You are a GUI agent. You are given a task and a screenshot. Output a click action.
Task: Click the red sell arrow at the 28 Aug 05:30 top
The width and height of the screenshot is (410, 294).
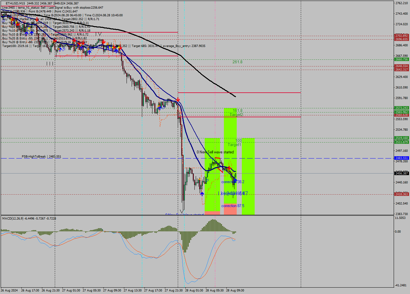[x=229, y=168]
